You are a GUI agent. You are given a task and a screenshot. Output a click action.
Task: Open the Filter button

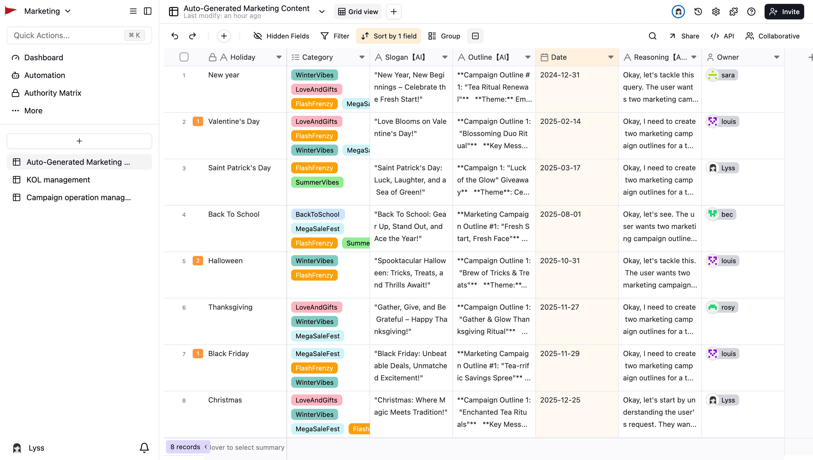pyautogui.click(x=335, y=36)
